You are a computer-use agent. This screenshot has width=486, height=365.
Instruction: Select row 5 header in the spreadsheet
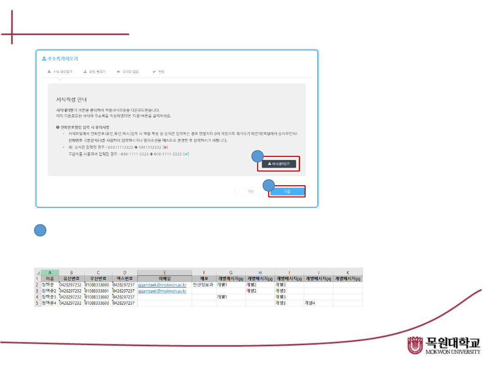pyautogui.click(x=38, y=303)
